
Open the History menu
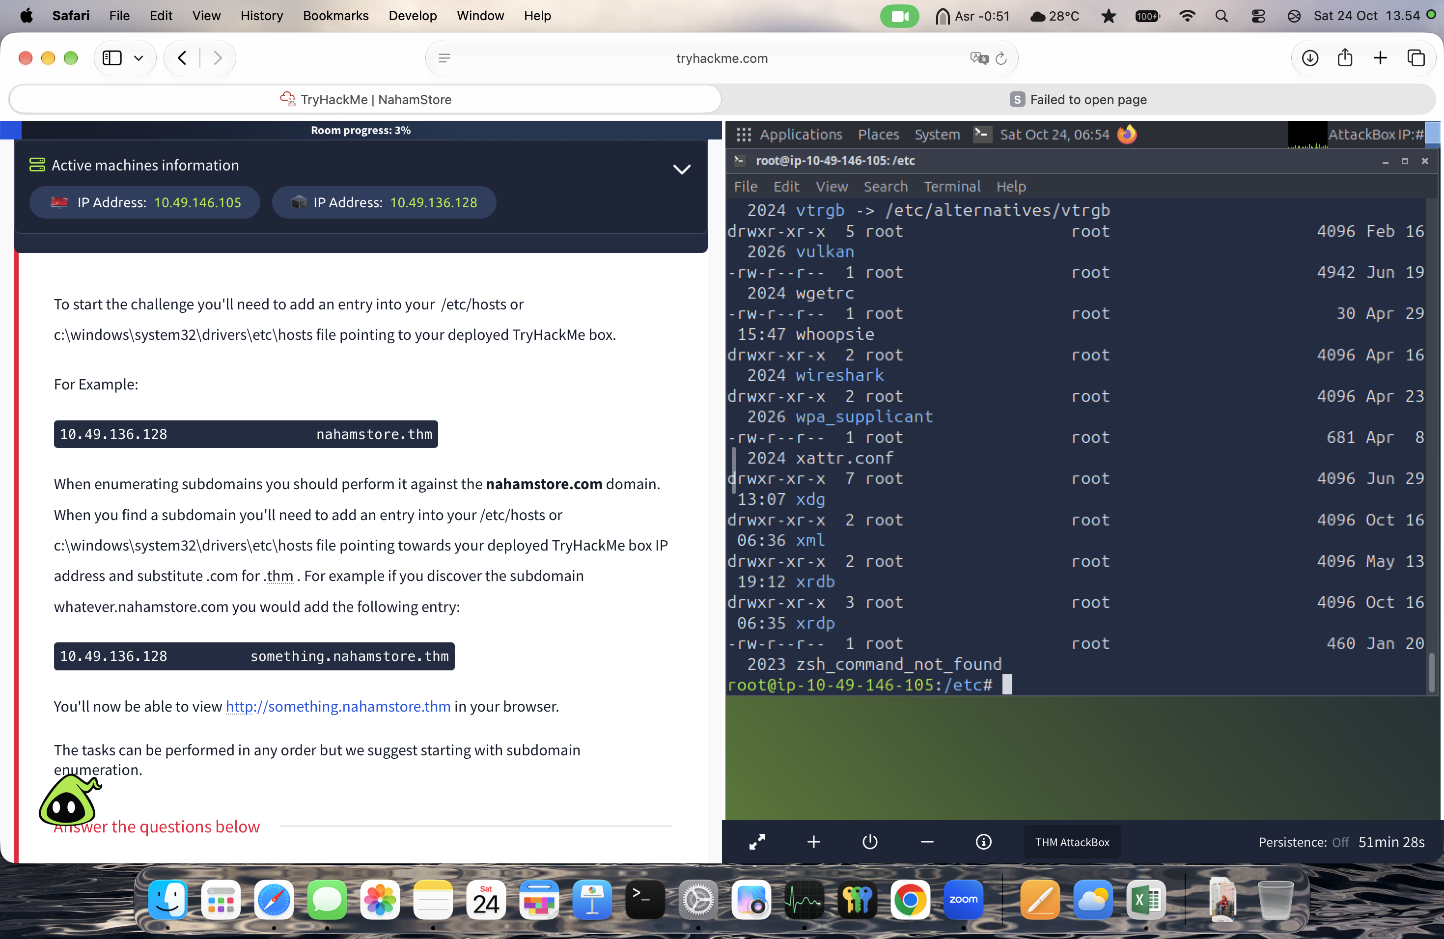(261, 16)
